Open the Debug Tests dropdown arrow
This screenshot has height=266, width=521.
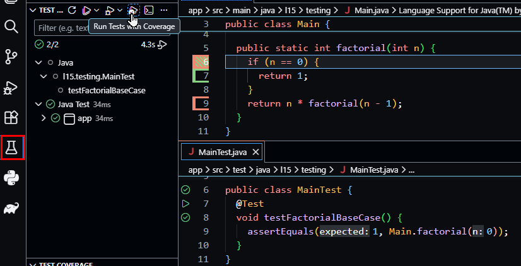click(120, 11)
